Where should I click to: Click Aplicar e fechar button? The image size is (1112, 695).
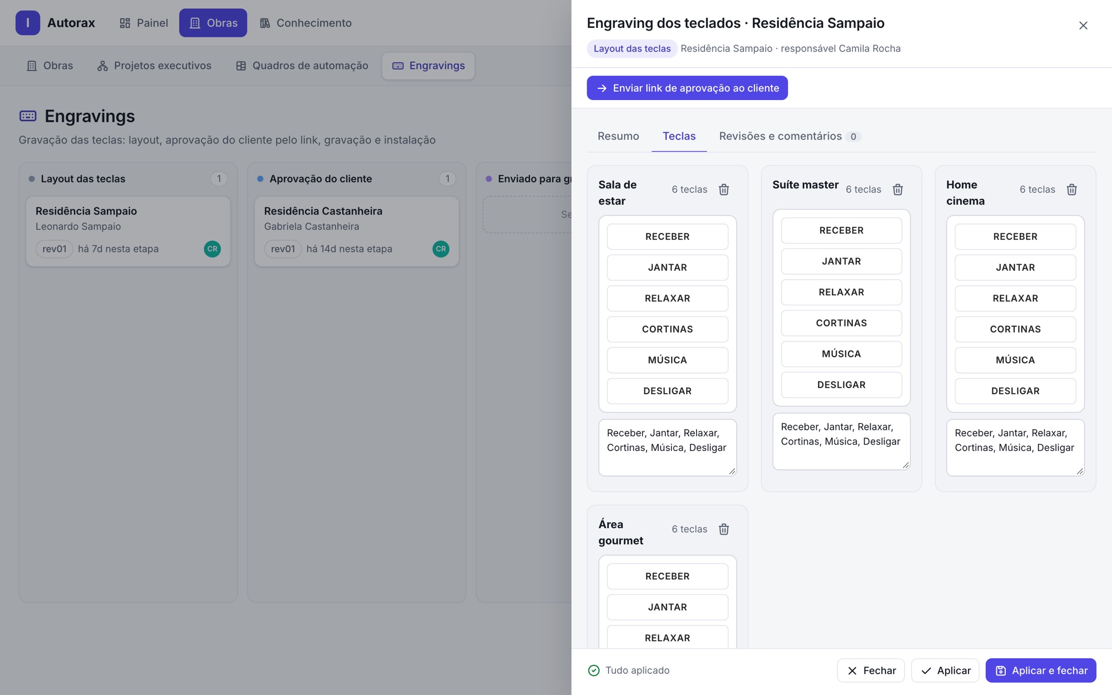coord(1041,671)
